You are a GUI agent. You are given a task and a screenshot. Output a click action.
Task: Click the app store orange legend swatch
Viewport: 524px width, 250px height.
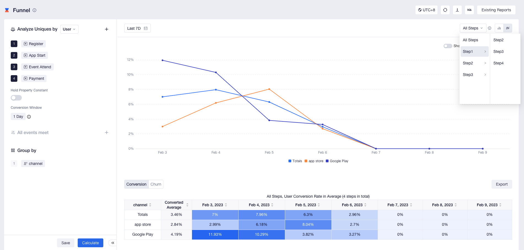click(306, 161)
